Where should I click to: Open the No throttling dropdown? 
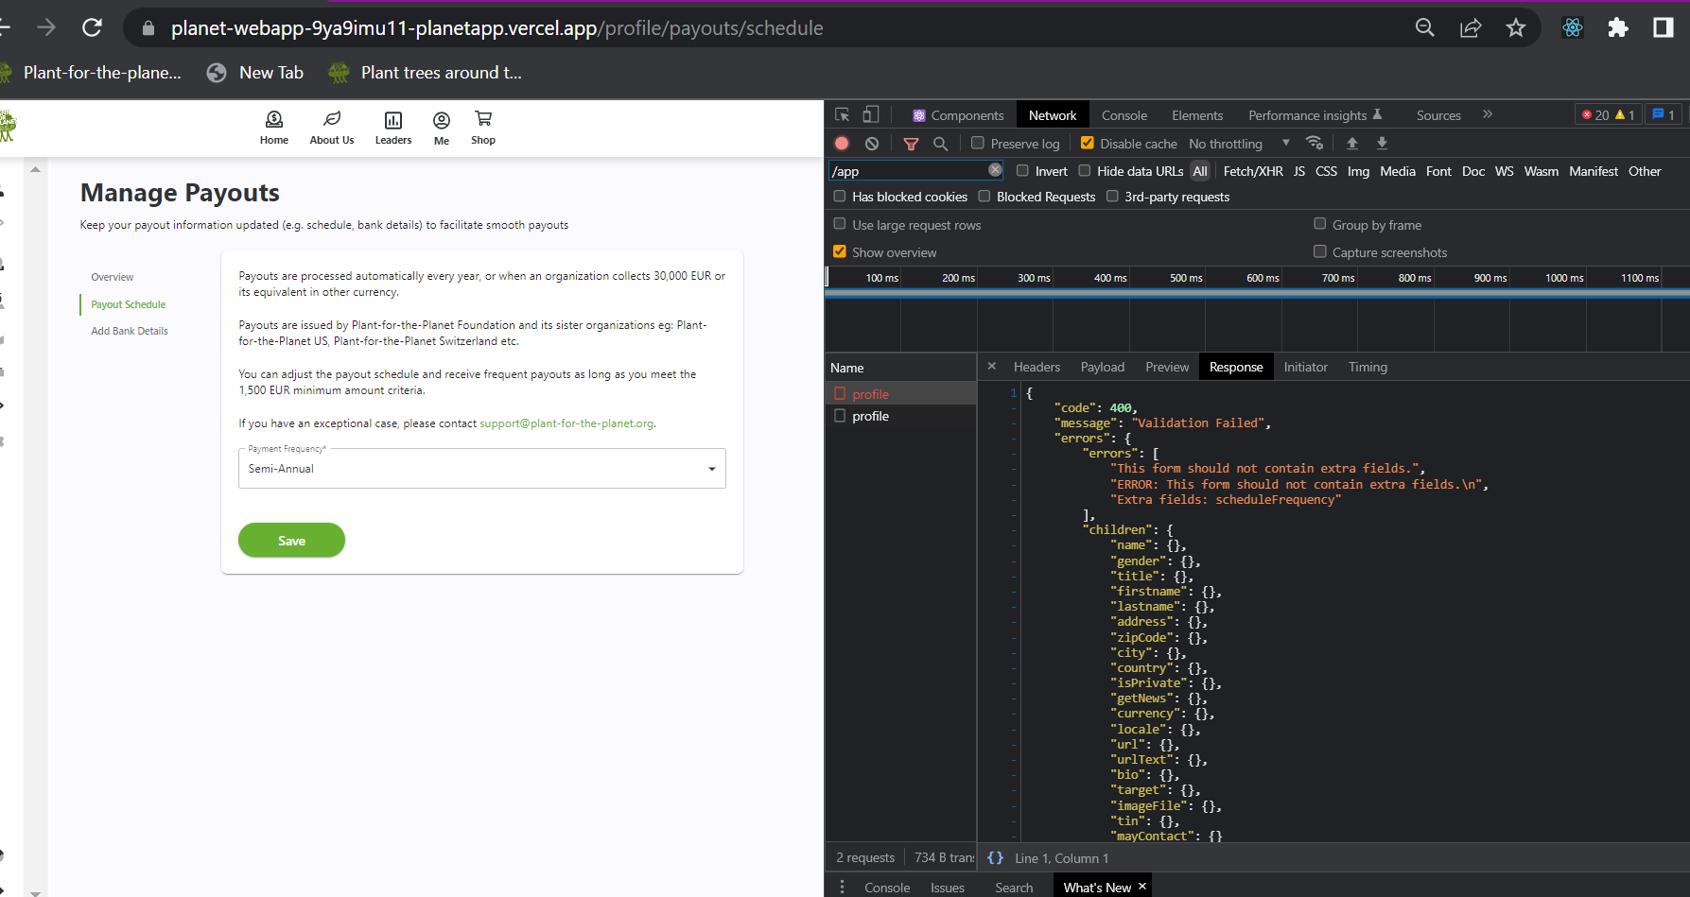[1239, 144]
